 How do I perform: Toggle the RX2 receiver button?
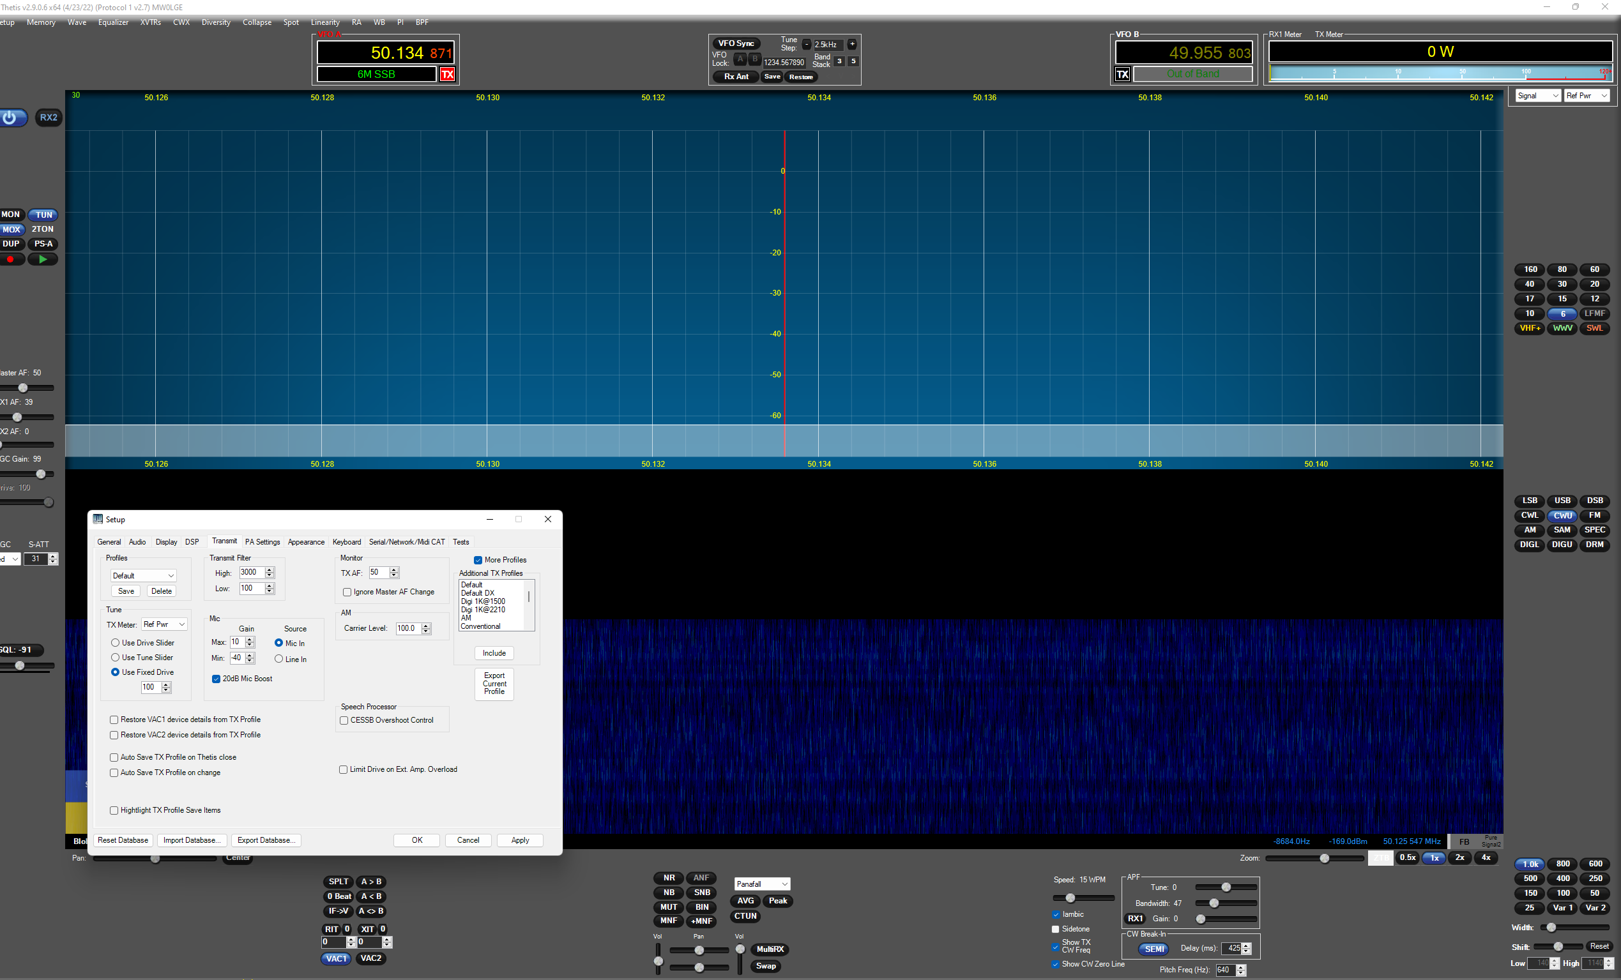[49, 117]
